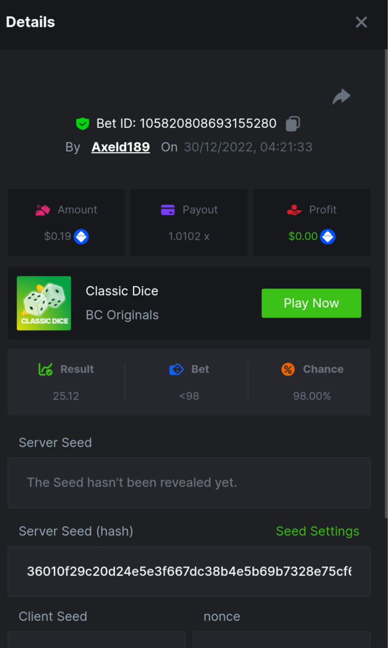388x648 pixels.
Task: Click the currency coin beside $0.19
Action: (81, 237)
